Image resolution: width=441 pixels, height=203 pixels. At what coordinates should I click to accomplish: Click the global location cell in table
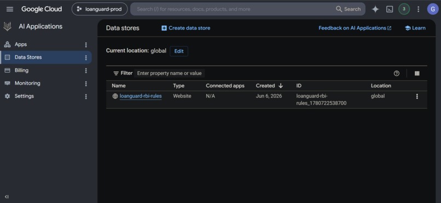click(378, 96)
